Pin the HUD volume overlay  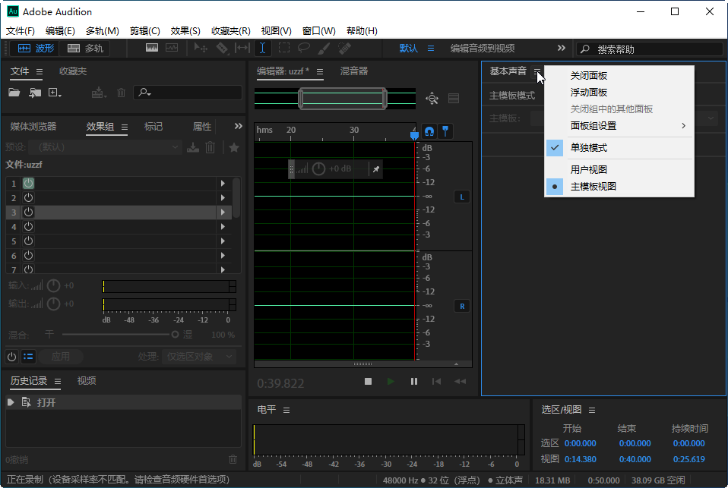point(376,168)
